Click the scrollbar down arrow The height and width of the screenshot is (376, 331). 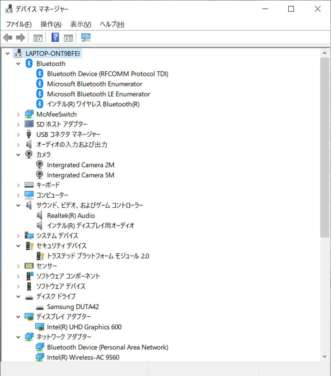[324, 356]
